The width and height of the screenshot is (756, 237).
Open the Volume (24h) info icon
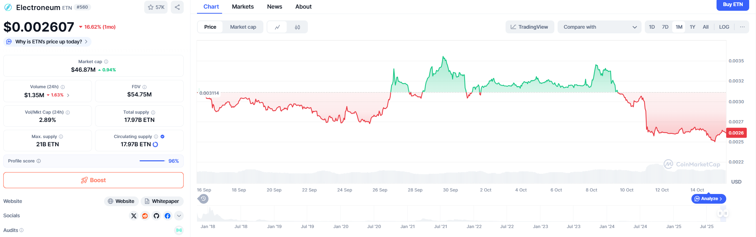pos(63,87)
